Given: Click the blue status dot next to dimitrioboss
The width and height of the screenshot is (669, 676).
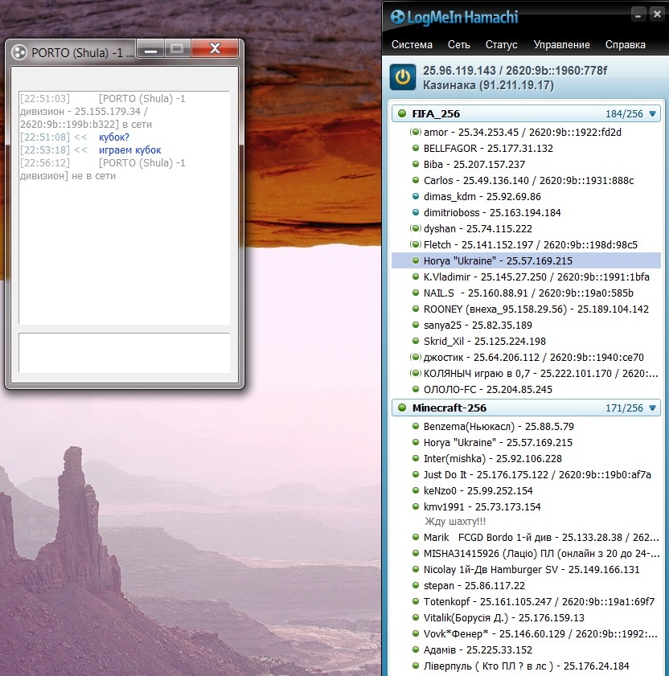Looking at the screenshot, I should [416, 212].
